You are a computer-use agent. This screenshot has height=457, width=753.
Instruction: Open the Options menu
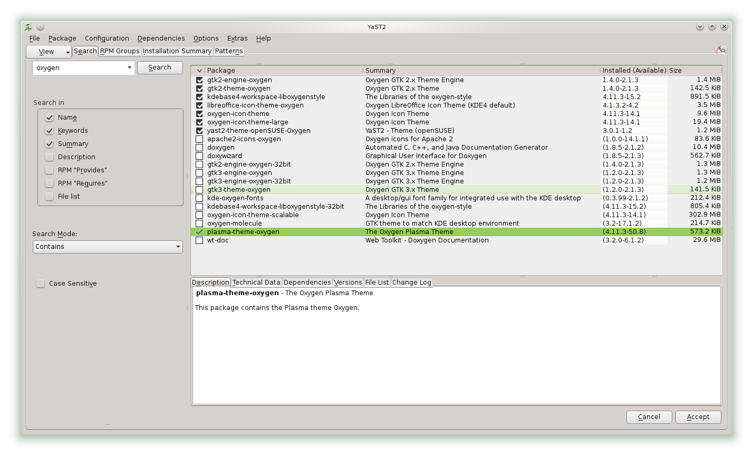click(206, 38)
